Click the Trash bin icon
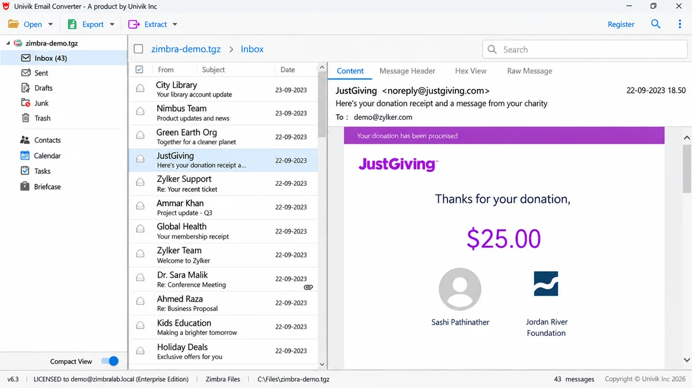692x388 pixels. (26, 117)
